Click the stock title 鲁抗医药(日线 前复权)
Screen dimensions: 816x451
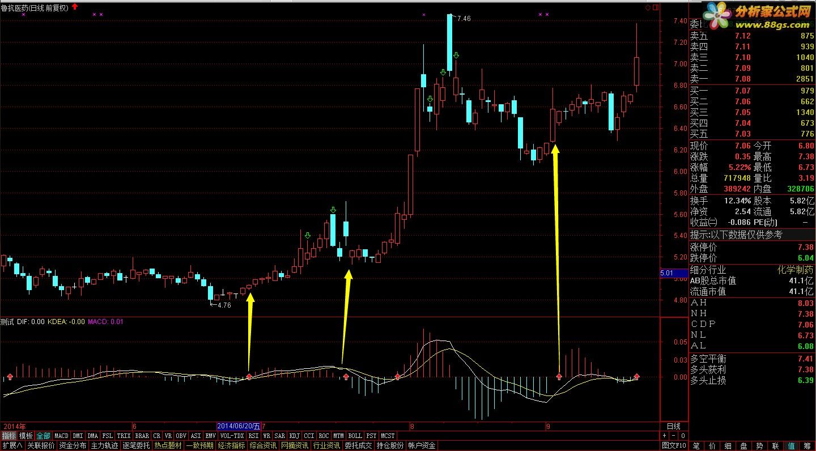click(x=35, y=8)
